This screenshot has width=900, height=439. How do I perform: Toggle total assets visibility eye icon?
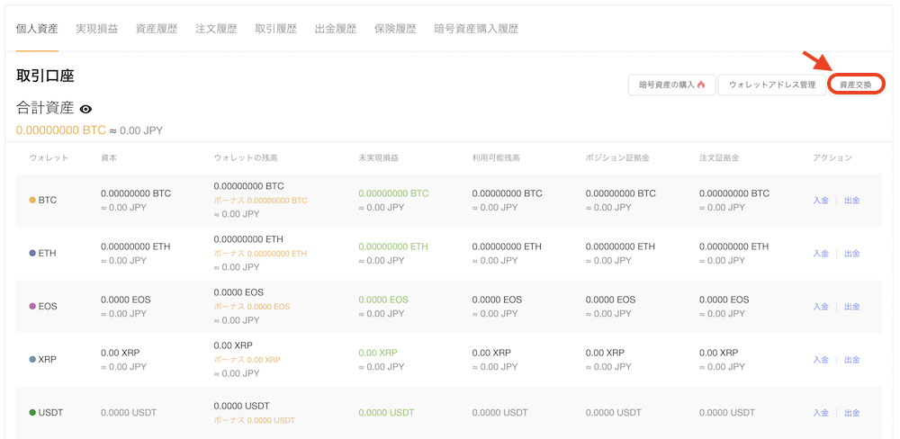86,109
